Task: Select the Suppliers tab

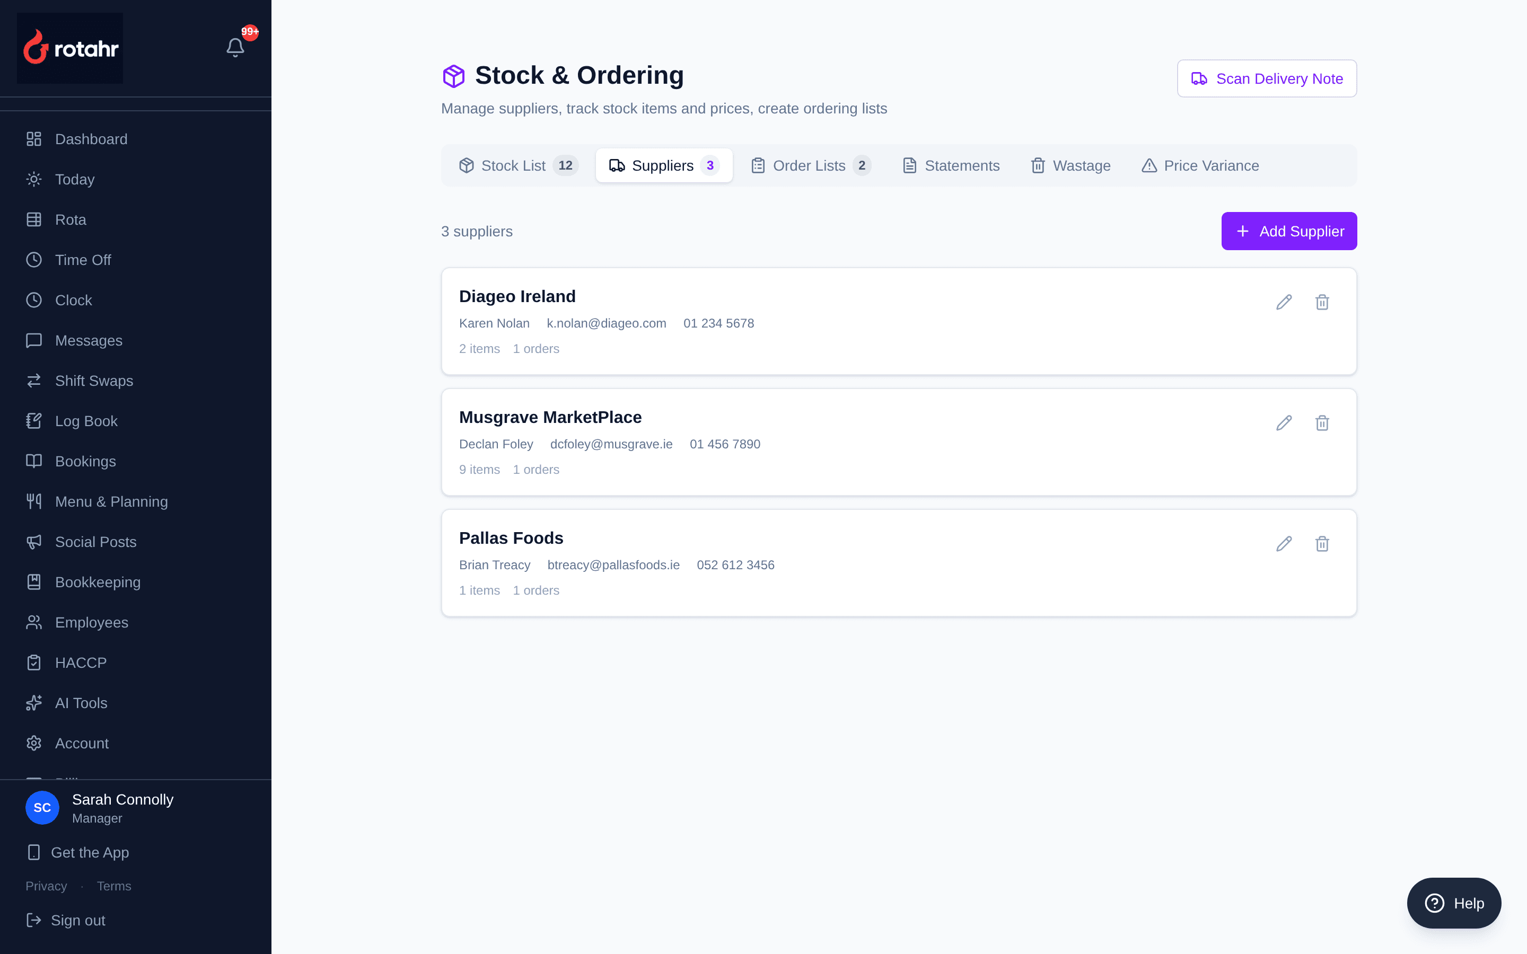Action: (664, 165)
